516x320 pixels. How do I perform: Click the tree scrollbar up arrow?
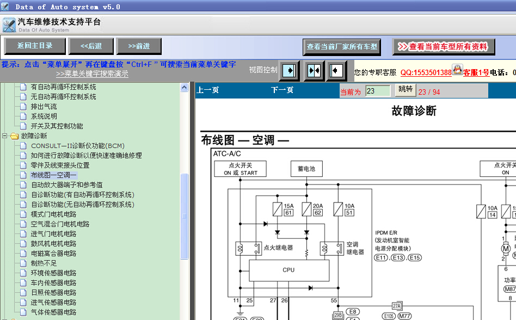(x=185, y=87)
